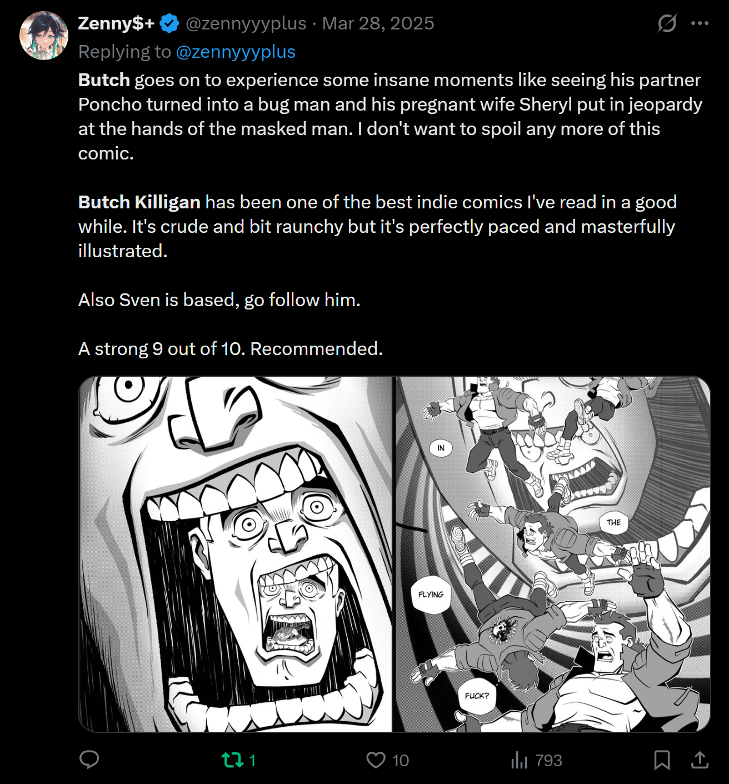Open the reply comment icon

tap(89, 760)
